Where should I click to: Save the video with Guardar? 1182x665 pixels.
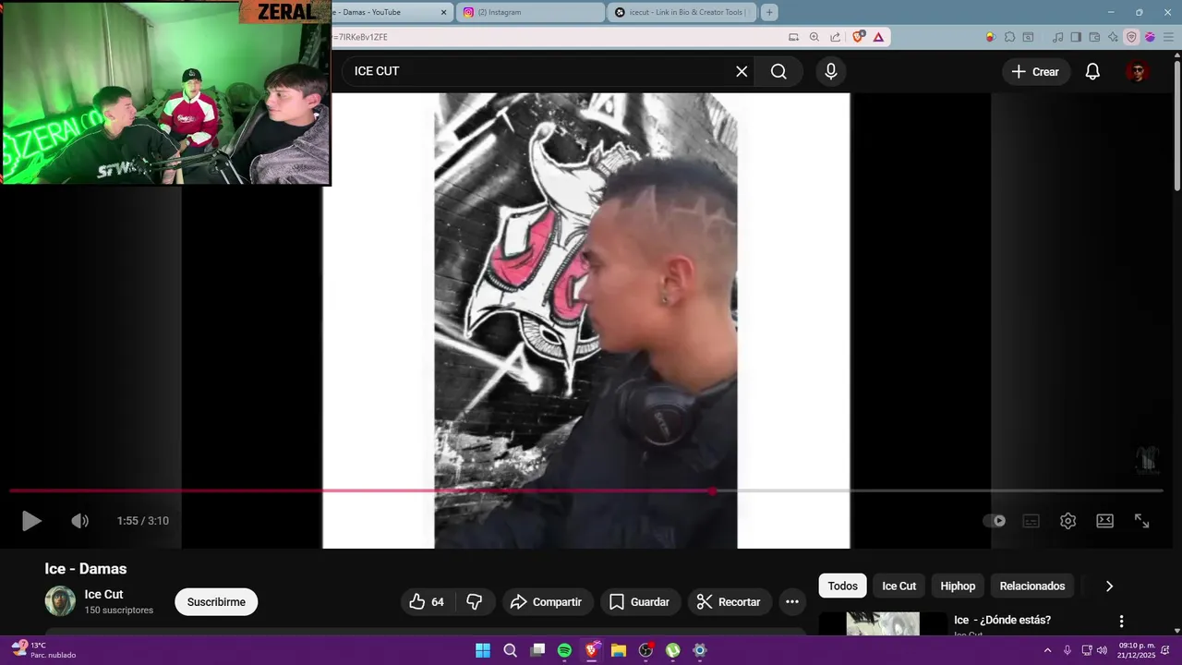pos(639,602)
